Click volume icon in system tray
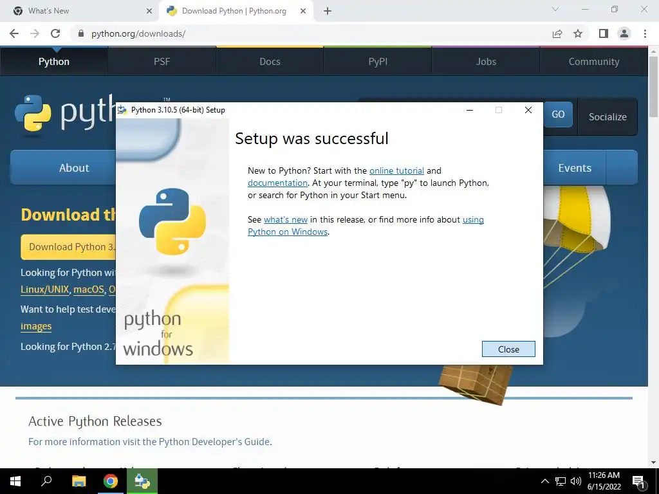Viewport: 659px width, 494px height. pyautogui.click(x=576, y=481)
